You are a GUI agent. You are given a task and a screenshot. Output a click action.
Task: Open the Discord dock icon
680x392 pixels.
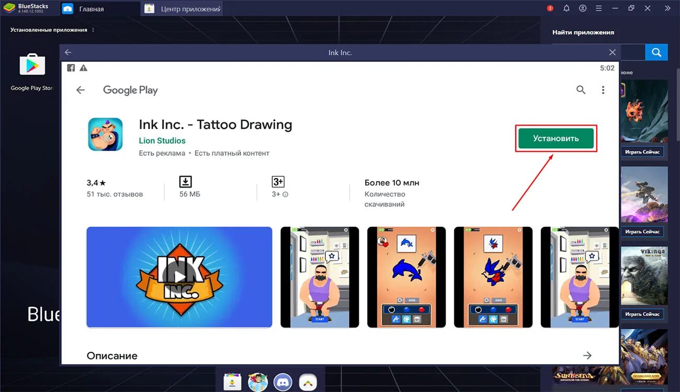(x=282, y=382)
